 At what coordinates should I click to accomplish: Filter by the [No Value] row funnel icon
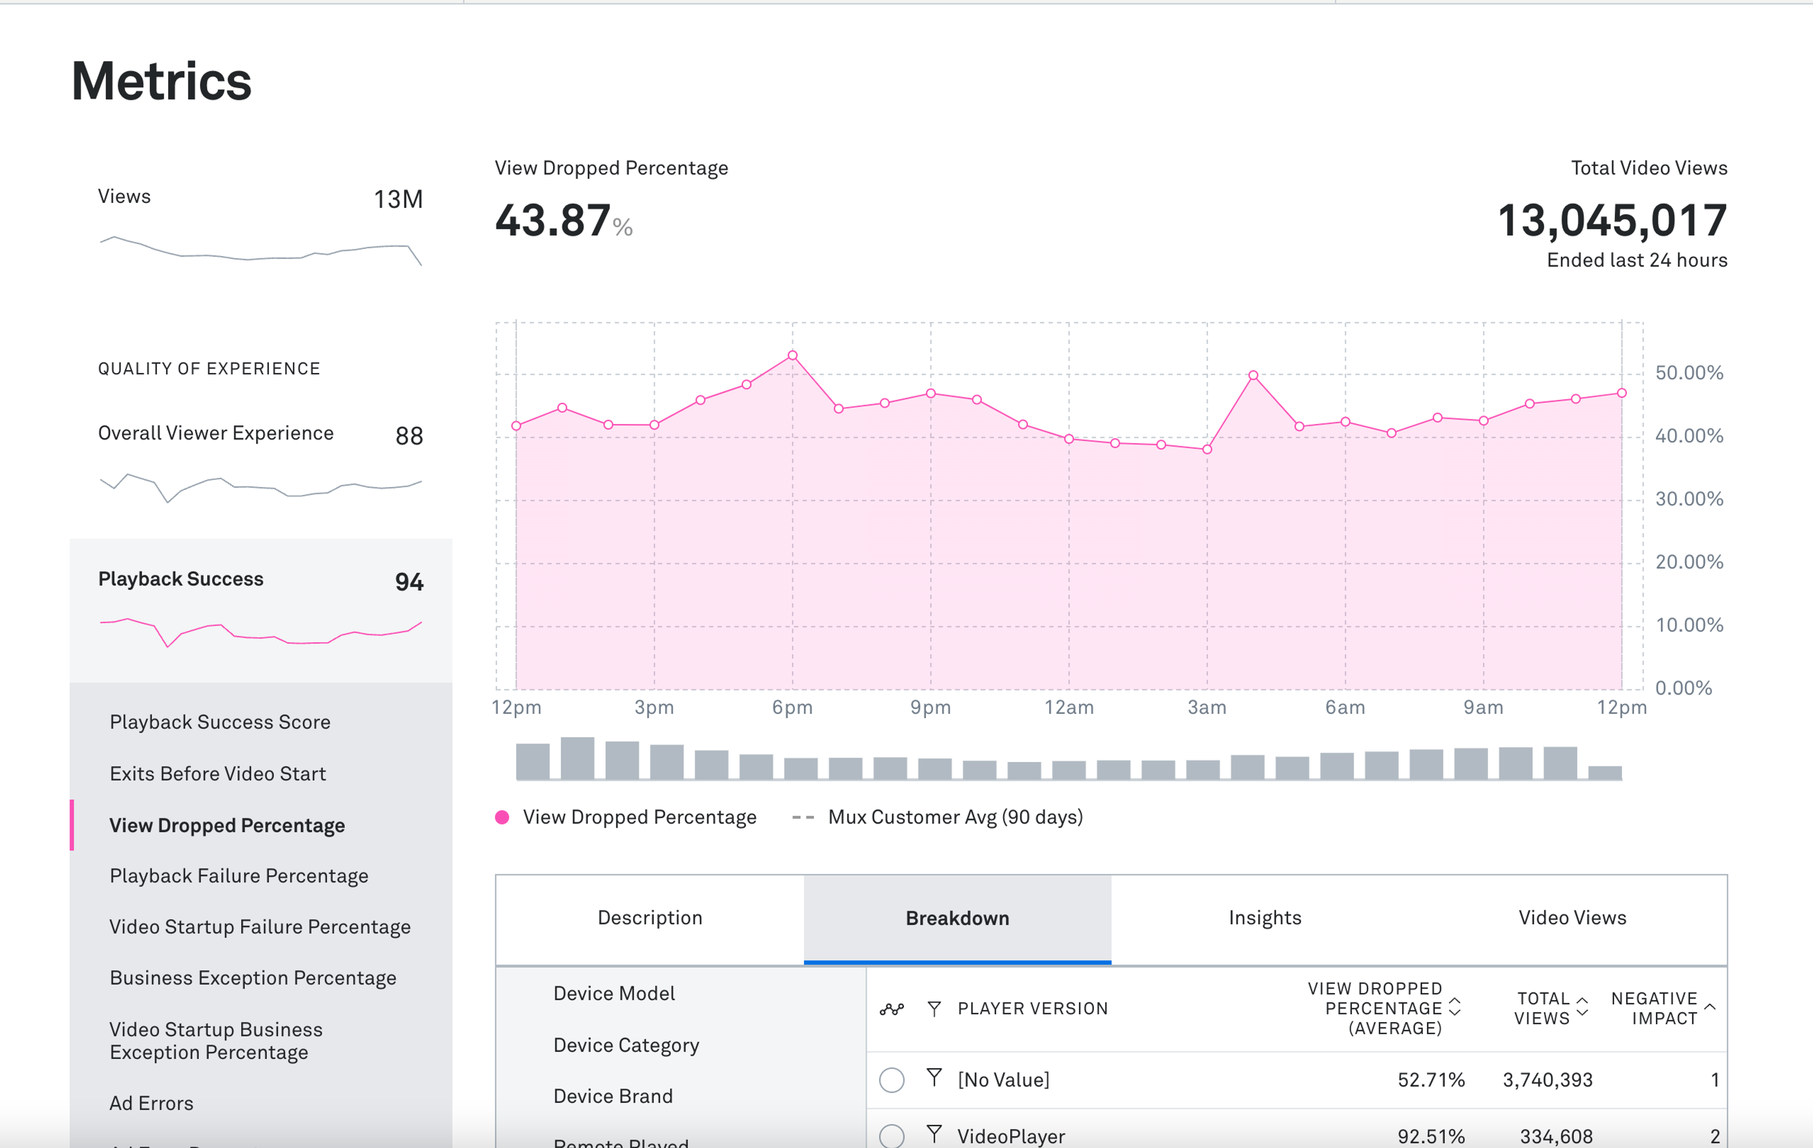pos(933,1078)
